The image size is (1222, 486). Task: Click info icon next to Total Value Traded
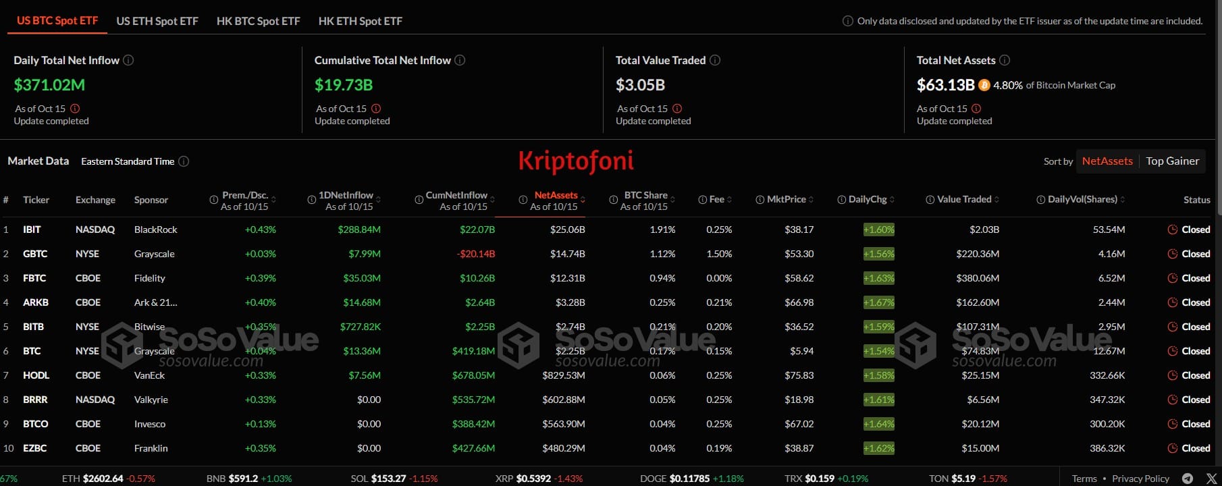pos(715,60)
